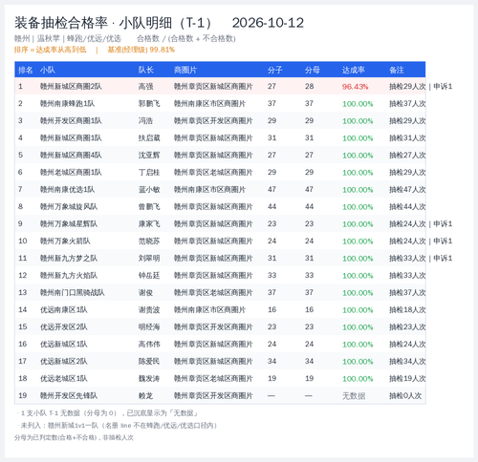Click the 排名 column header
The width and height of the screenshot is (478, 462).
point(26,70)
